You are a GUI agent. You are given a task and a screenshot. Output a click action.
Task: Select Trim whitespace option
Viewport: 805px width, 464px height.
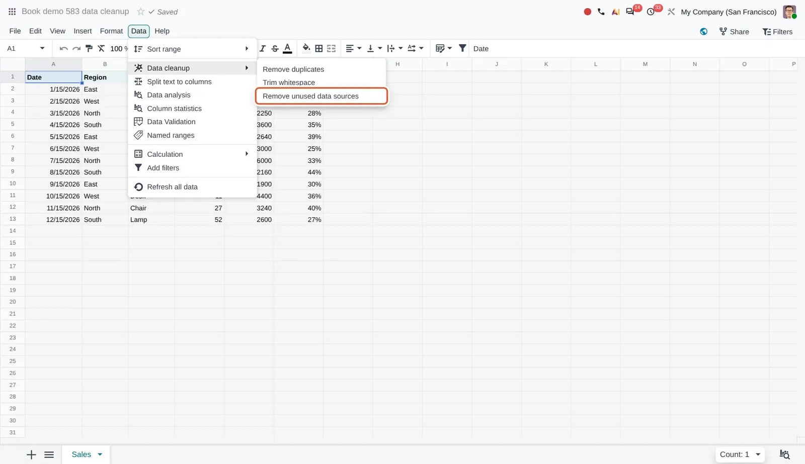pos(321,82)
